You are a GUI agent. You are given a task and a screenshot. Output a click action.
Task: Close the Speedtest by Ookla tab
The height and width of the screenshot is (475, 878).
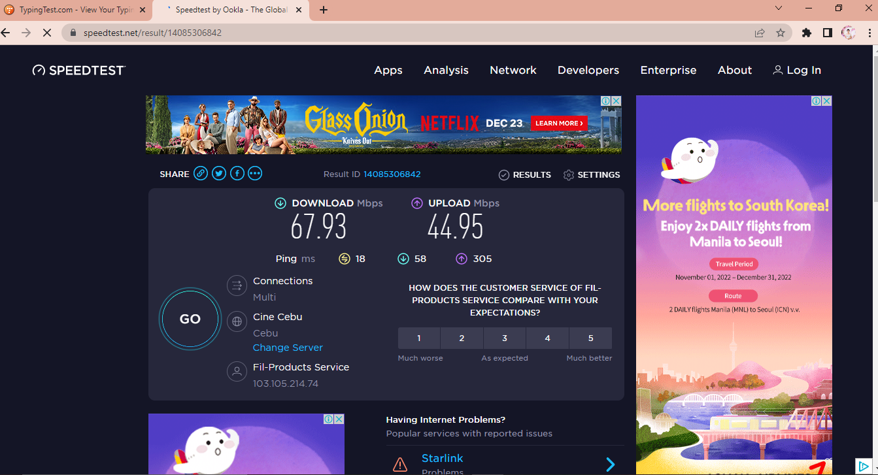click(299, 10)
